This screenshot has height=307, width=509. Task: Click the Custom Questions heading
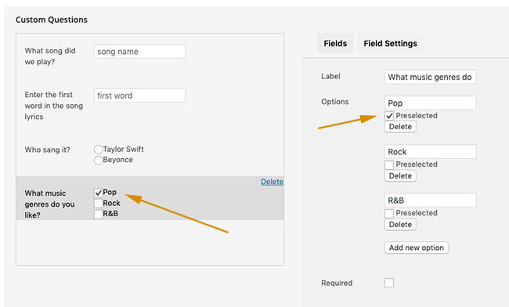[x=52, y=20]
